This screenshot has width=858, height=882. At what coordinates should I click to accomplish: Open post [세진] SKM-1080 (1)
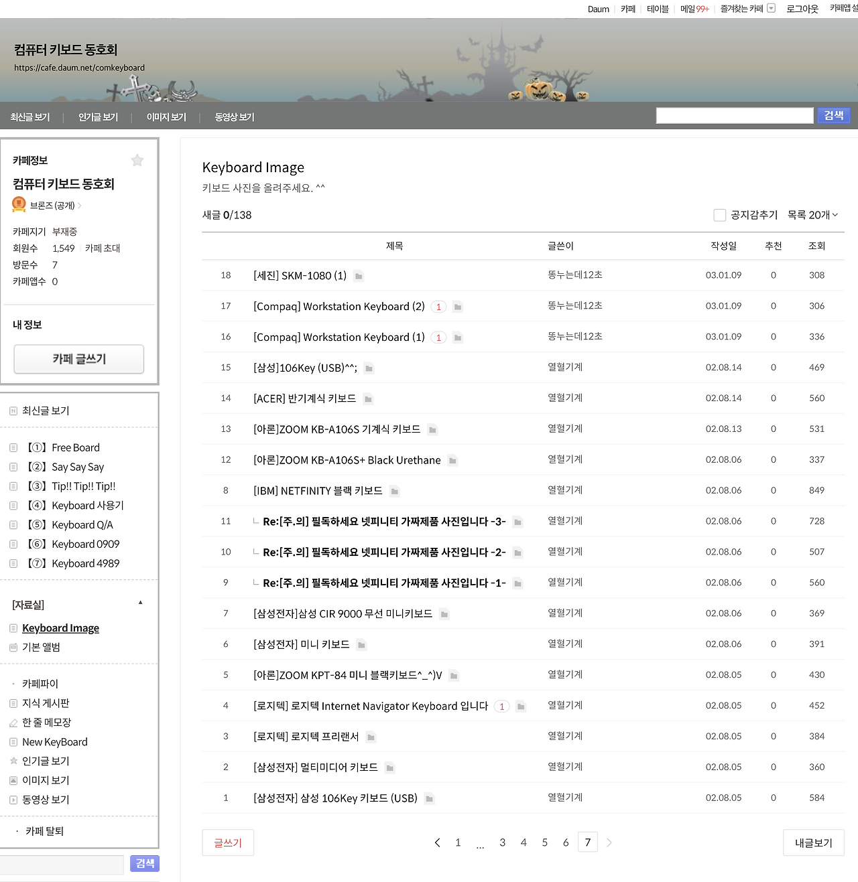point(300,275)
